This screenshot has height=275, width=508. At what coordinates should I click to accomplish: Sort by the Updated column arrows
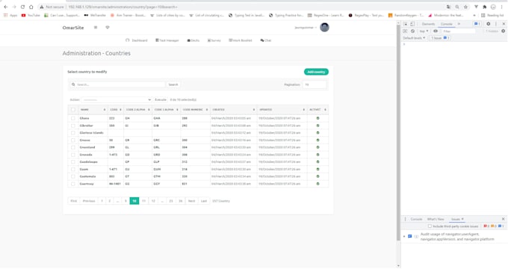(x=303, y=110)
